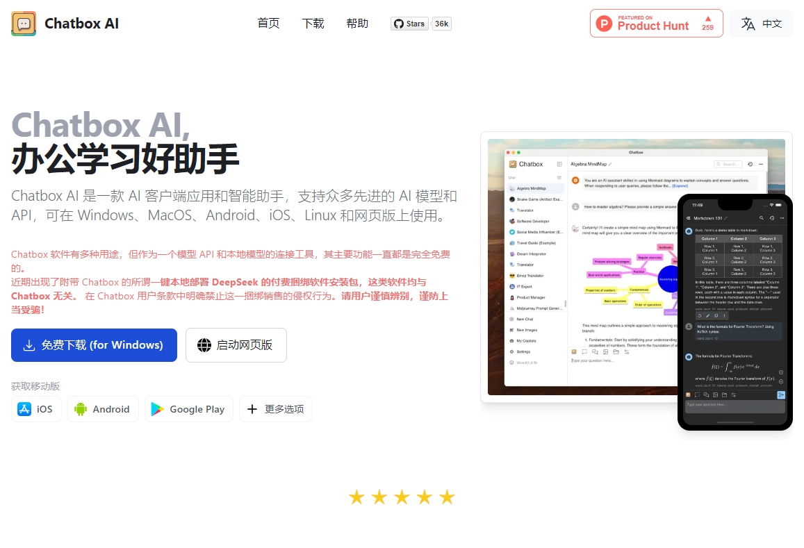Open the 帮助 nav item
Viewport: 804px width, 548px height.
pos(357,24)
